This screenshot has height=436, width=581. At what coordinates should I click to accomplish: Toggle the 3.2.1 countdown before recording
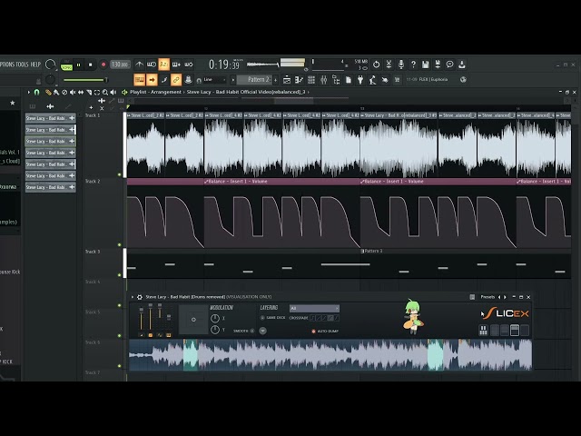(x=163, y=64)
